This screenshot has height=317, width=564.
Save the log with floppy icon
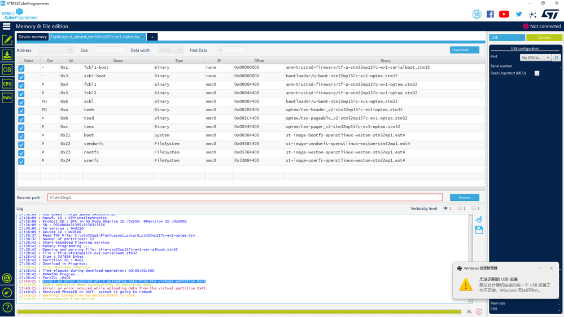click(479, 230)
